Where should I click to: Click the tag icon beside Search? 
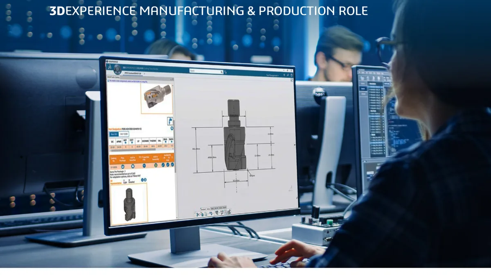point(225,72)
